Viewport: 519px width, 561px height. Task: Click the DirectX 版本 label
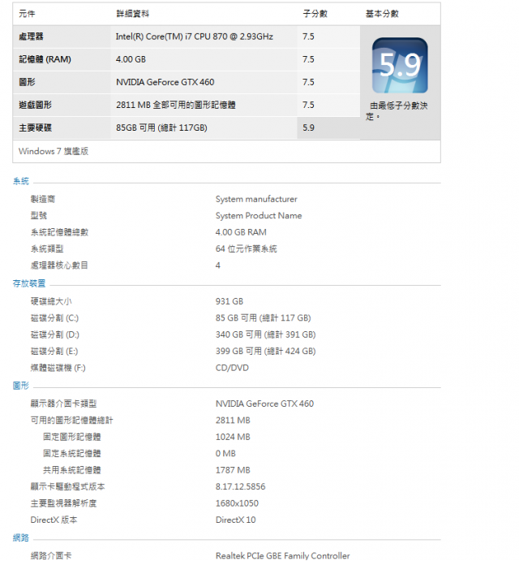(54, 520)
